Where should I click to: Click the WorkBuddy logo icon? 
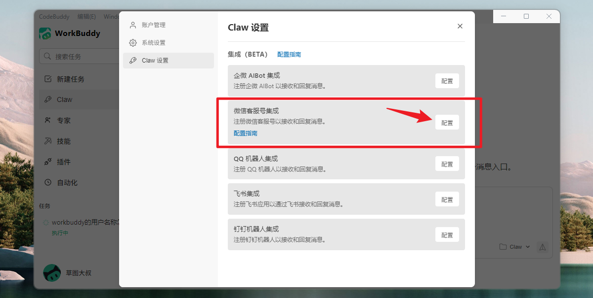45,33
